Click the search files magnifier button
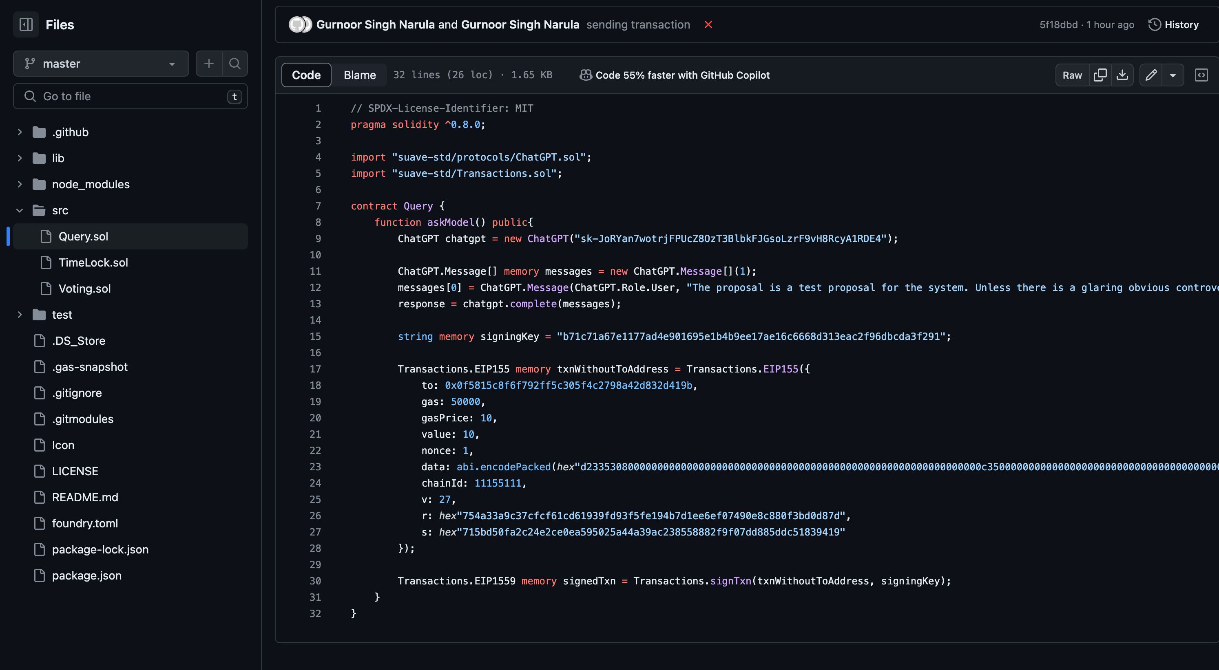The height and width of the screenshot is (670, 1219). (235, 63)
